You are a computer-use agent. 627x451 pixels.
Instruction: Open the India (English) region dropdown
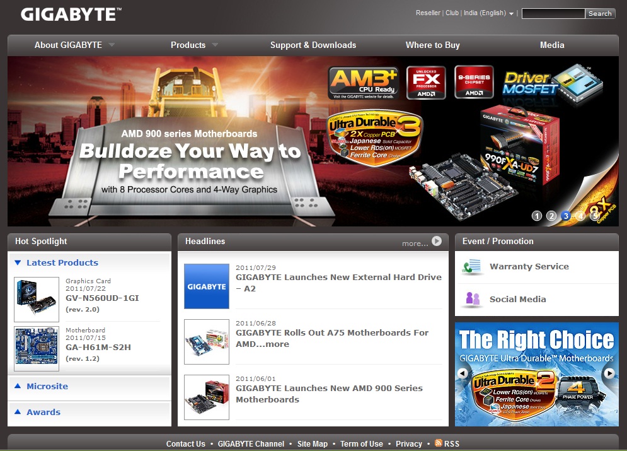point(485,12)
